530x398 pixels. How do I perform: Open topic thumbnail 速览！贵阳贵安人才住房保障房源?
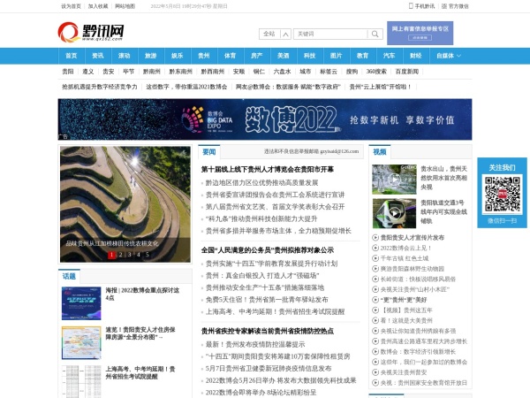81,343
